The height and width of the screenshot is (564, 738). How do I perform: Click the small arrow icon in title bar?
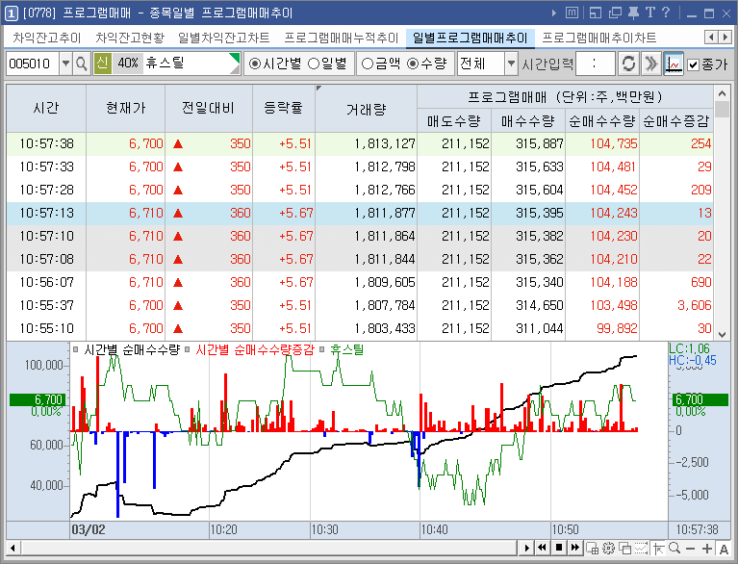[554, 13]
